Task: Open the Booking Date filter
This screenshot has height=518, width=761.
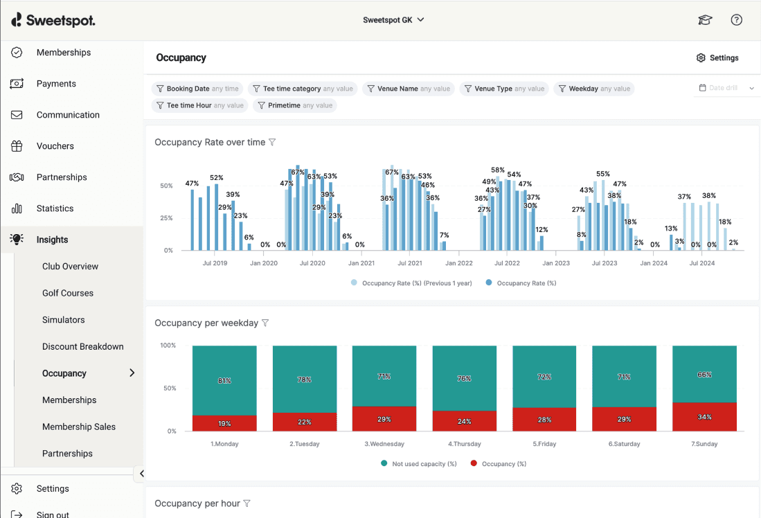Action: pos(197,89)
